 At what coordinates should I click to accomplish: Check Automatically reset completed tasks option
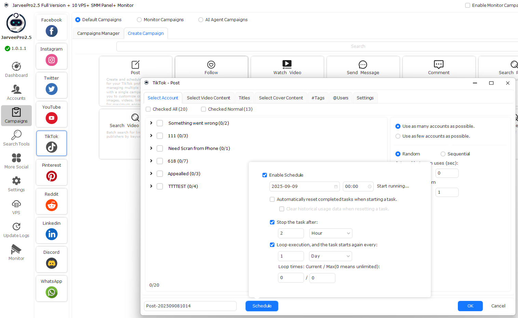272,199
